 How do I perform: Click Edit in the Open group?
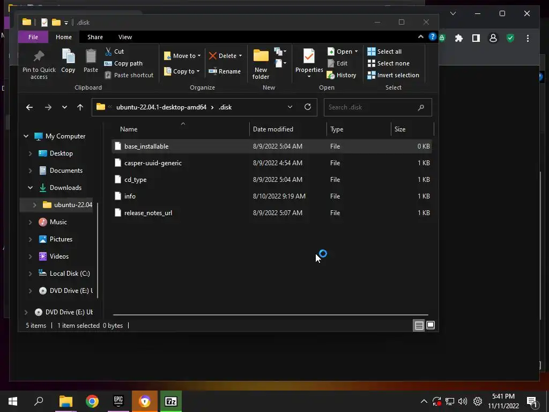coord(338,63)
